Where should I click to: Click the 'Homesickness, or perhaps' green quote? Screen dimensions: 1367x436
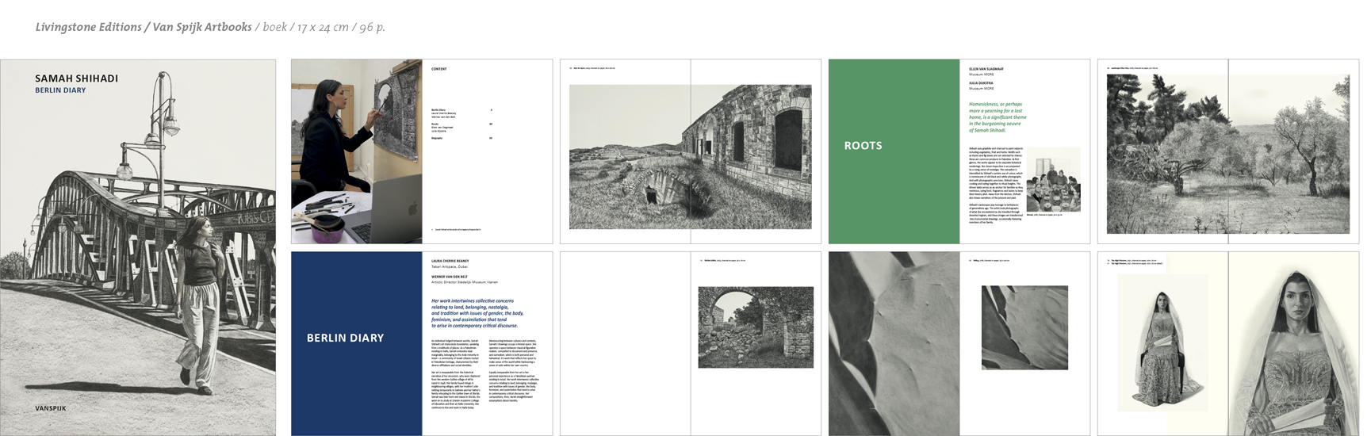click(x=998, y=117)
